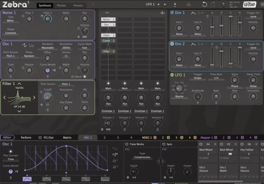This screenshot has width=264, height=184.
Task: Click MSEG 1 yellow circle icon
Action: click(x=155, y=138)
